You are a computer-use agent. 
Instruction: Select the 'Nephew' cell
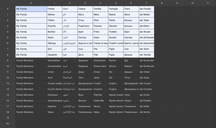point(55,106)
